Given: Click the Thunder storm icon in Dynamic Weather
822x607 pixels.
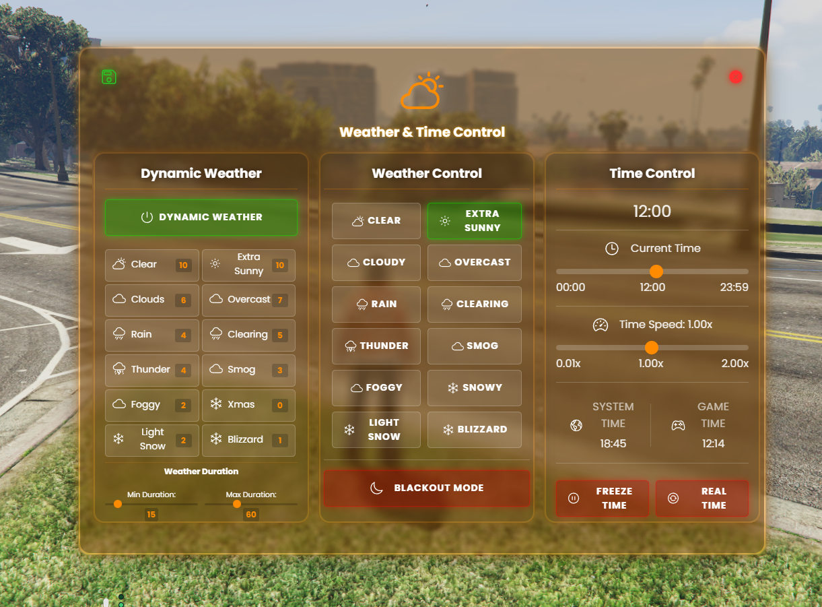Looking at the screenshot, I should pos(119,369).
